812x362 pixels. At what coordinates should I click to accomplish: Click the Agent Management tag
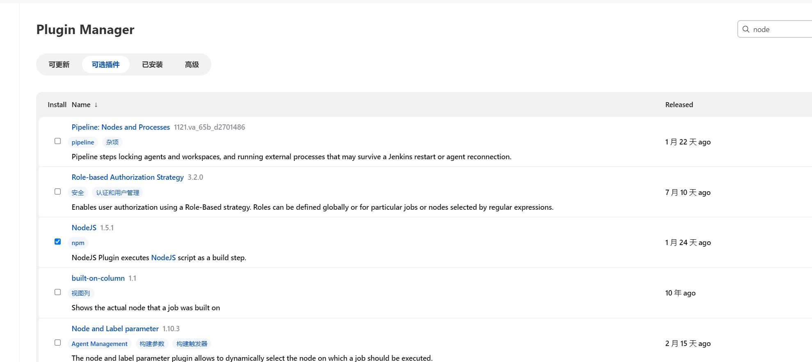click(100, 344)
